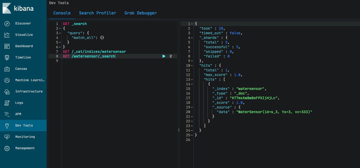Click the "timed_out" : false line
Image resolution: width=360 pixels, height=168 pixels.
221,33
